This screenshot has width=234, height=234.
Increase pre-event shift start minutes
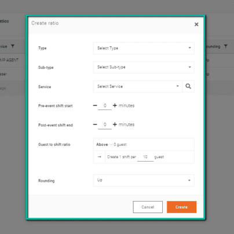[x=115, y=105]
